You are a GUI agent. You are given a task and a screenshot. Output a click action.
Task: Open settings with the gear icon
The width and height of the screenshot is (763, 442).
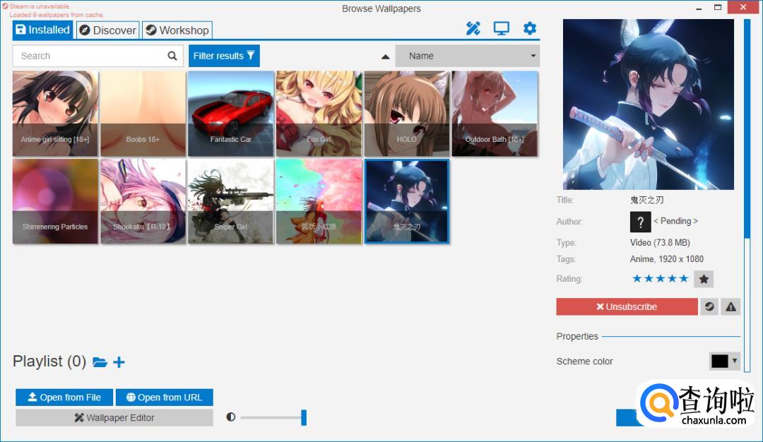(530, 29)
